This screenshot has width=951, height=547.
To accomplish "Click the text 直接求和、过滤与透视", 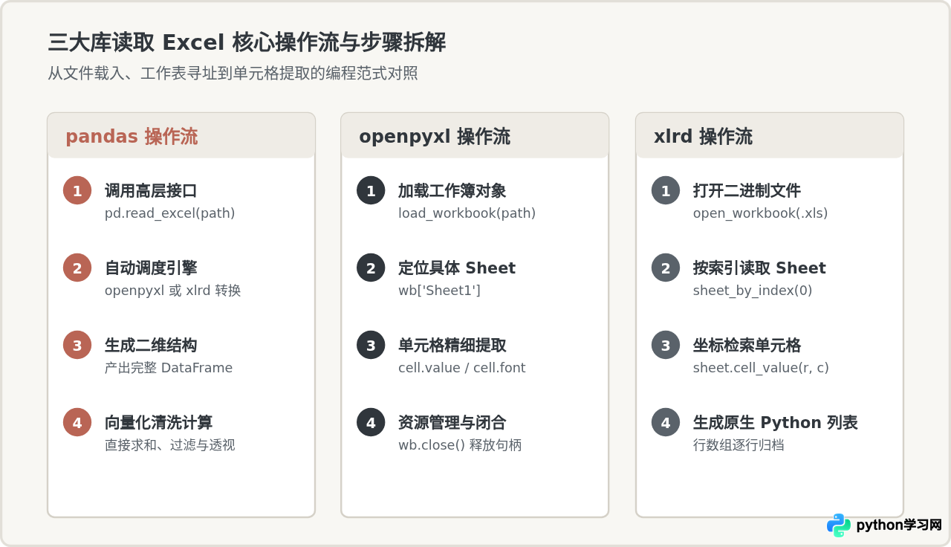I will (170, 445).
